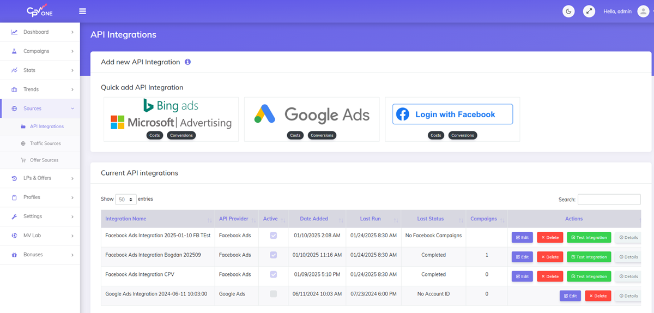Click the Stats line graph icon

[14, 70]
